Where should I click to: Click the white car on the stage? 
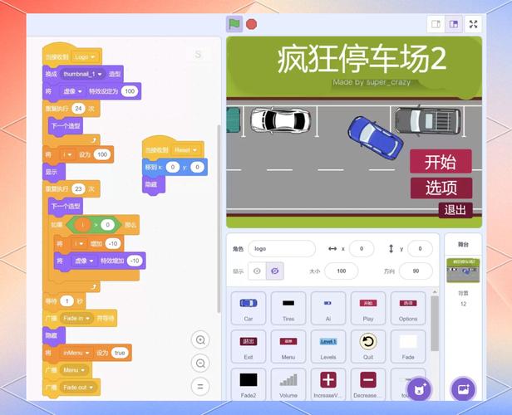pos(280,120)
